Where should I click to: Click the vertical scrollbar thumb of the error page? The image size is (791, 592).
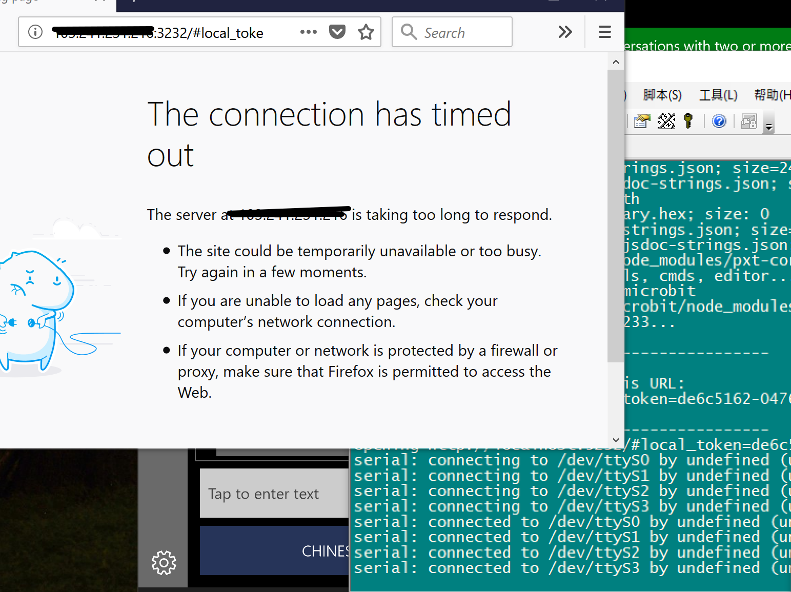pyautogui.click(x=616, y=216)
